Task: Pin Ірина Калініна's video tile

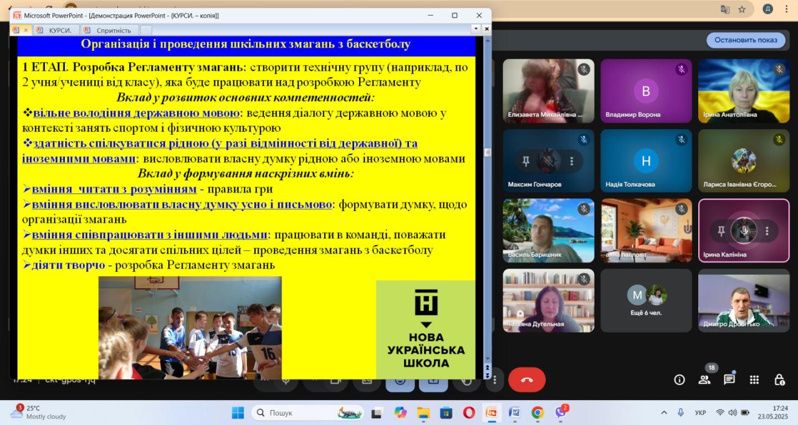Action: [721, 231]
